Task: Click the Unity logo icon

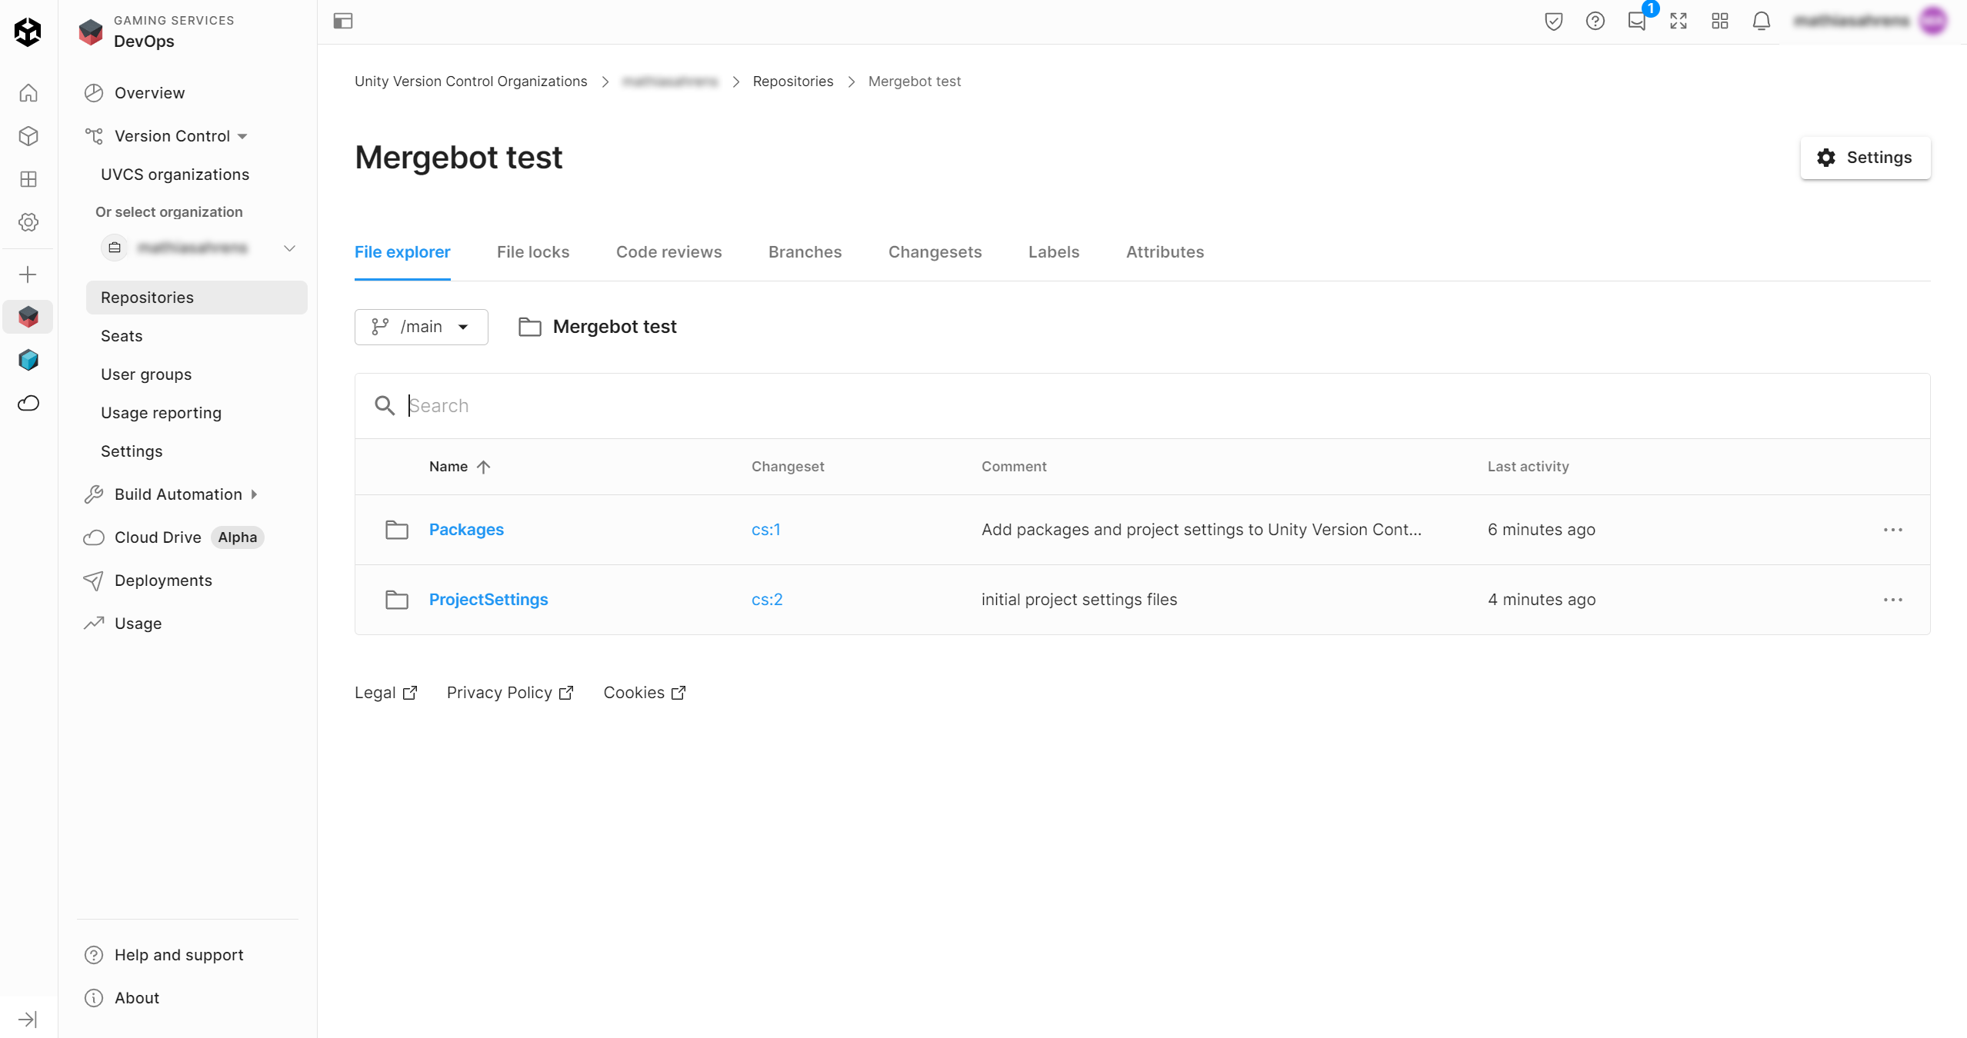Action: pos(28,32)
